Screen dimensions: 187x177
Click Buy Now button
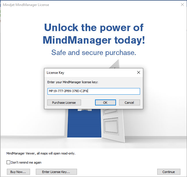point(18,172)
